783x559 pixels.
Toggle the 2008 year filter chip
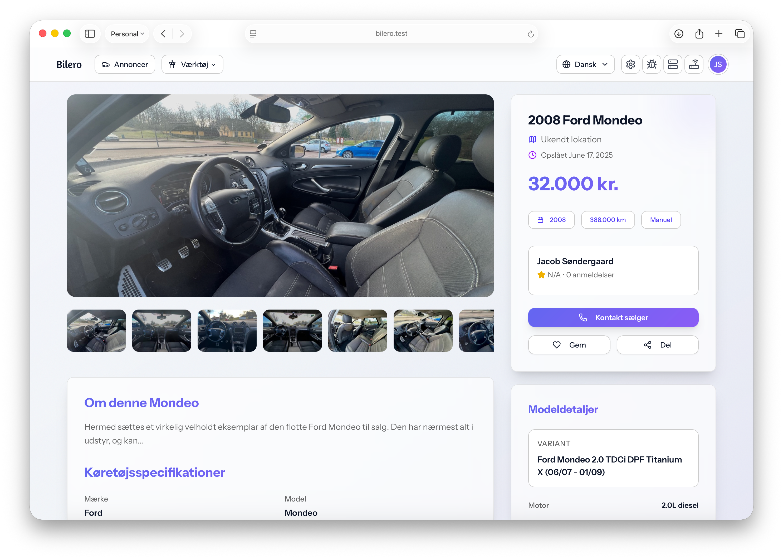551,220
